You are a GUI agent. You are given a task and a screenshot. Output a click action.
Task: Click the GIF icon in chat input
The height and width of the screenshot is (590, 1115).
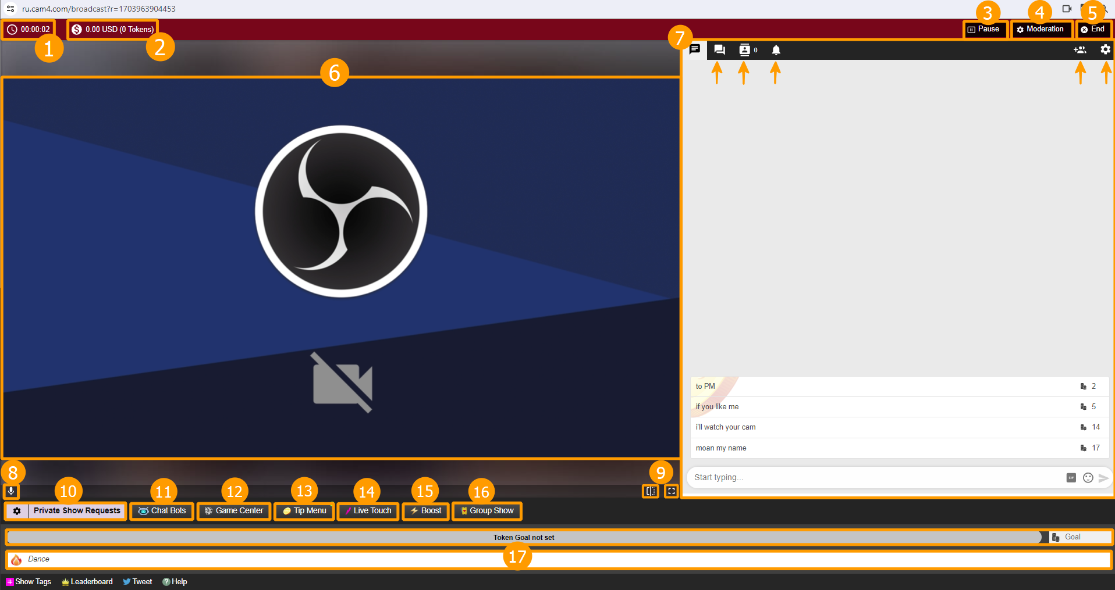coord(1071,478)
